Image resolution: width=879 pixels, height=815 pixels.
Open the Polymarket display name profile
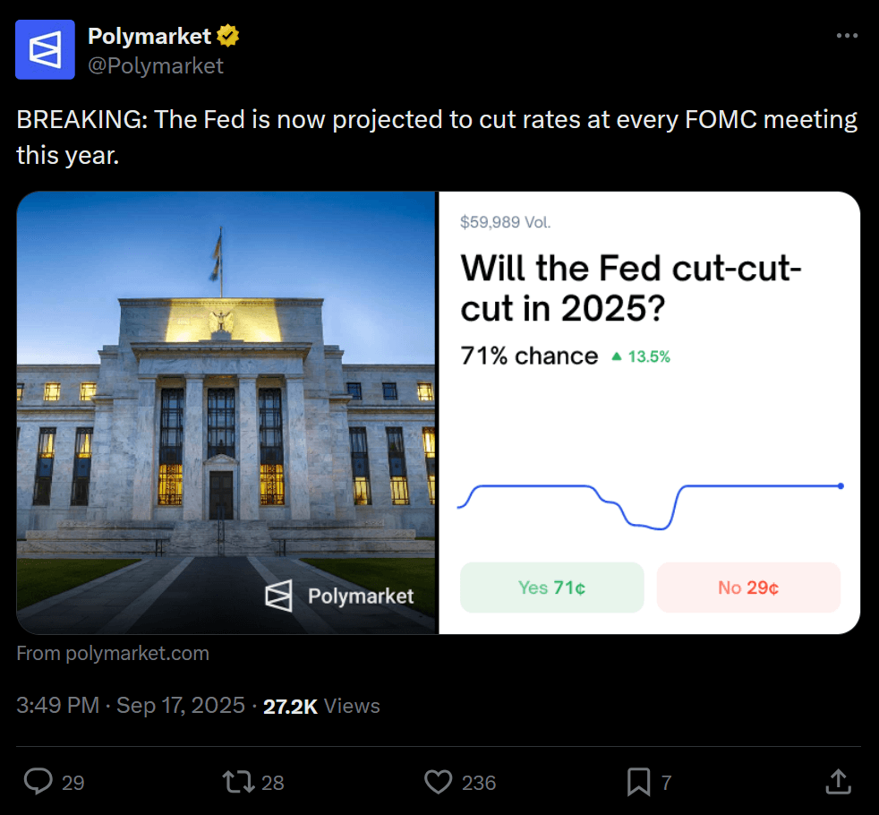[x=149, y=37]
